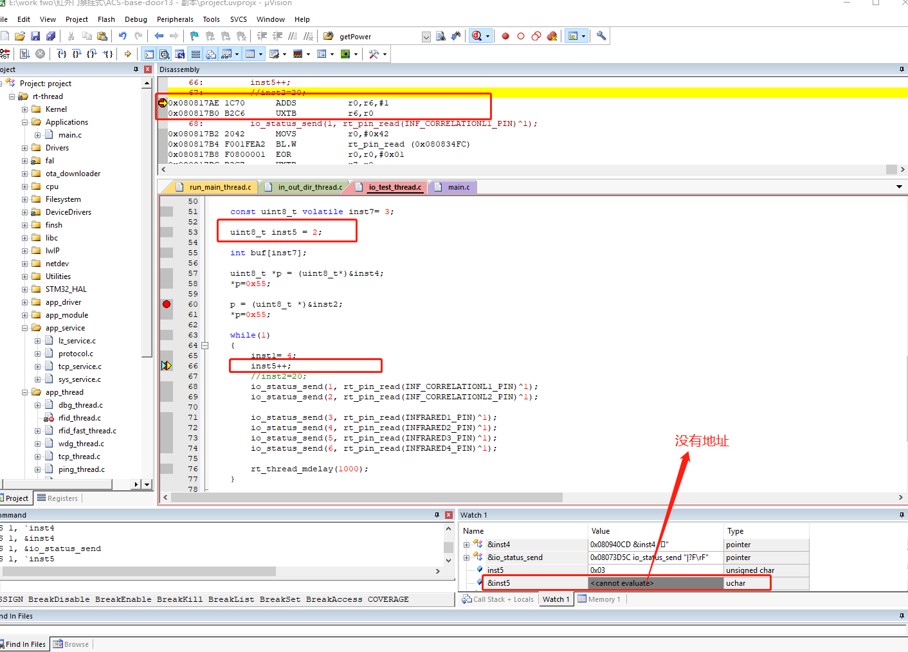The height and width of the screenshot is (652, 908).
Task: Click Disable all breakpoints icon
Action: 536,36
